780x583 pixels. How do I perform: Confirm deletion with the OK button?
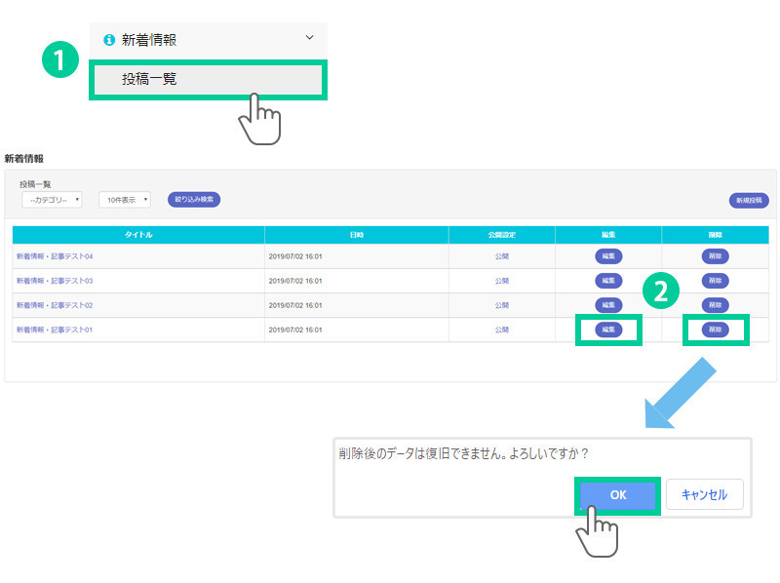pyautogui.click(x=618, y=495)
